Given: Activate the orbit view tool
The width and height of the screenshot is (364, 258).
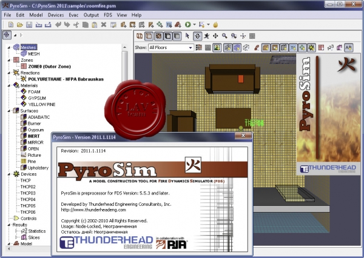Looking at the screenshot, I should click(197, 36).
